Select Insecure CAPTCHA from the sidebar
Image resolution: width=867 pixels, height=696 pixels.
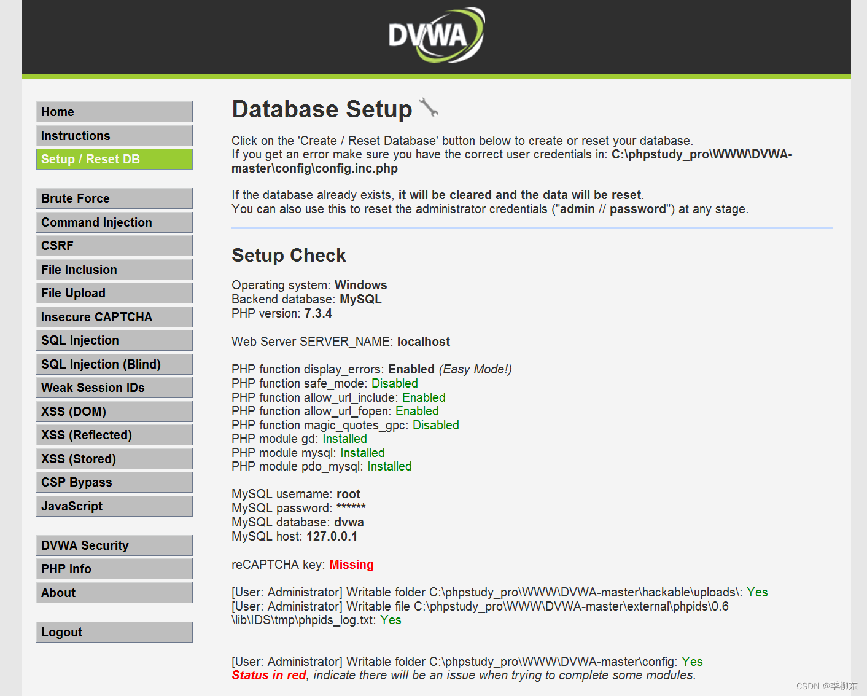(x=114, y=317)
